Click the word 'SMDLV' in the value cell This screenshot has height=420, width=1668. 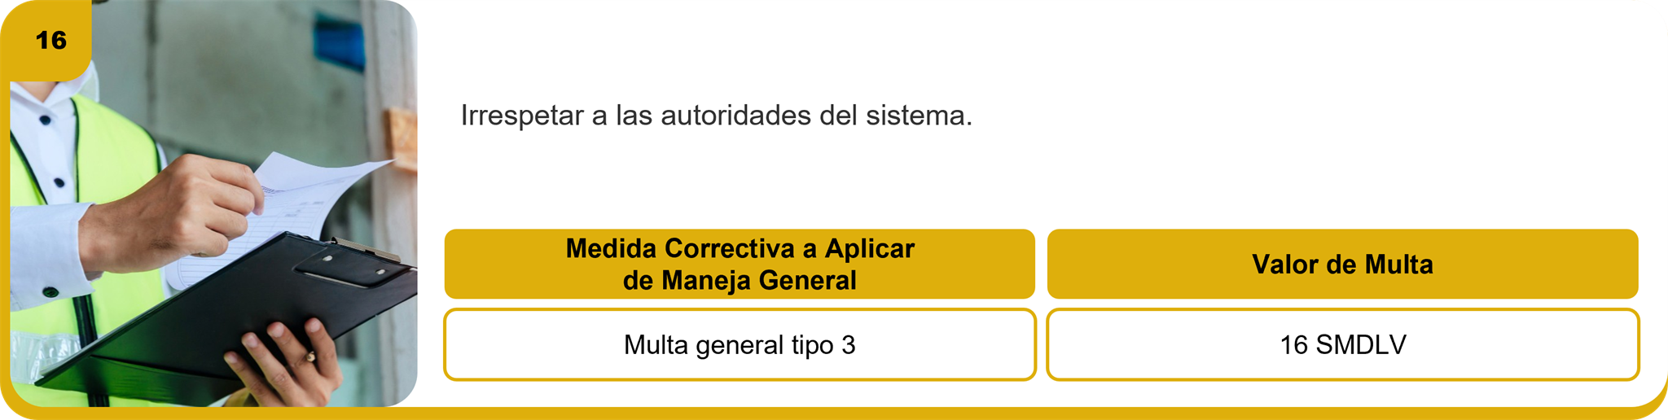pos(1361,345)
